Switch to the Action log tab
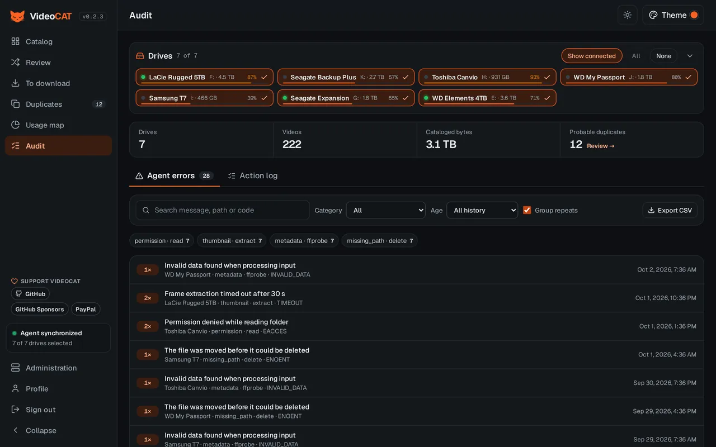 pos(253,175)
